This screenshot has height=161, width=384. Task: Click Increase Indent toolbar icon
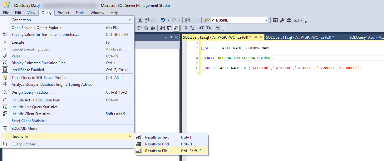pyautogui.click(x=209, y=28)
